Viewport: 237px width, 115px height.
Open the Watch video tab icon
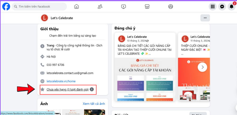(x=124, y=7)
